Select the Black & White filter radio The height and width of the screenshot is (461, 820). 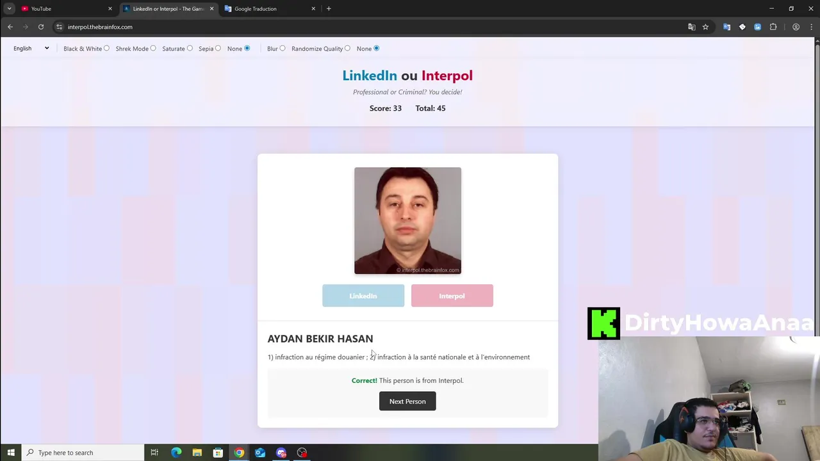coord(106,49)
